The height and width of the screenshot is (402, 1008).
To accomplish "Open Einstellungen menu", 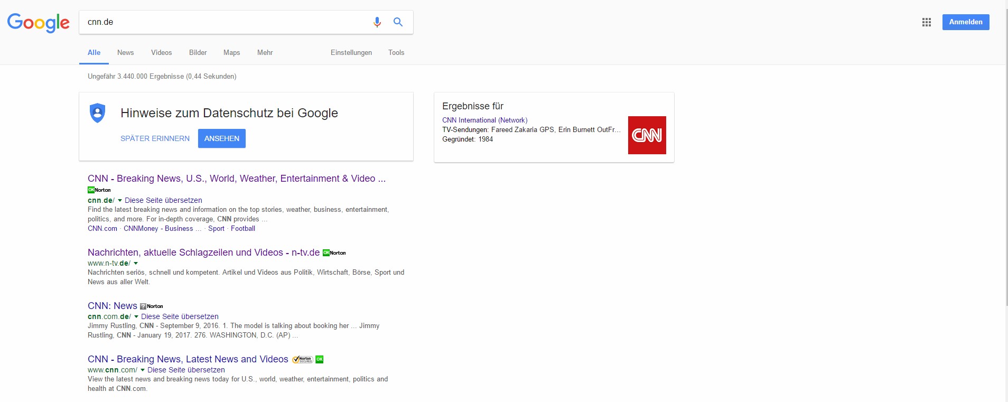I will 351,53.
